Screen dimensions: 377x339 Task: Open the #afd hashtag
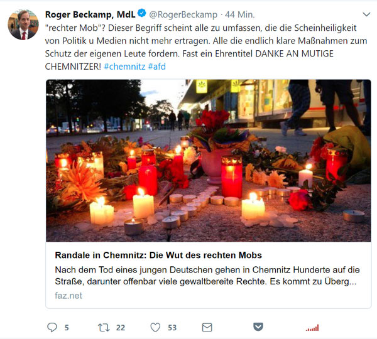coord(156,67)
